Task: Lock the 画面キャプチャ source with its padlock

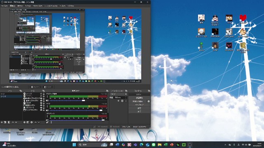Action: point(44,105)
